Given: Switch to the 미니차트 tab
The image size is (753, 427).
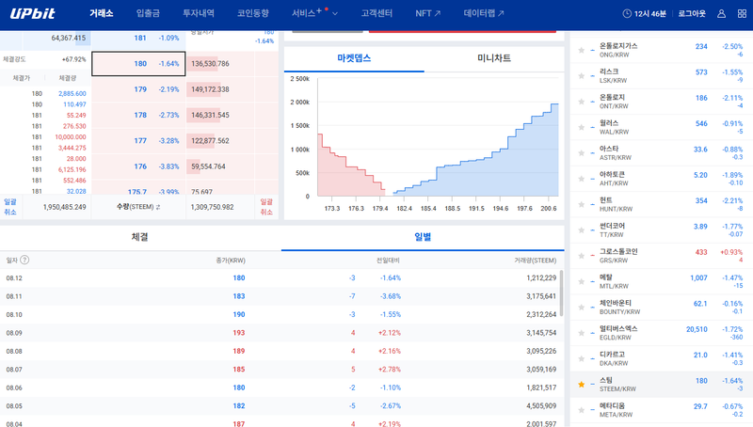Looking at the screenshot, I should click(494, 58).
